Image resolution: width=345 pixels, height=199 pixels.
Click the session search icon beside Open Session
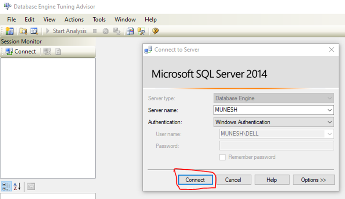(34, 31)
